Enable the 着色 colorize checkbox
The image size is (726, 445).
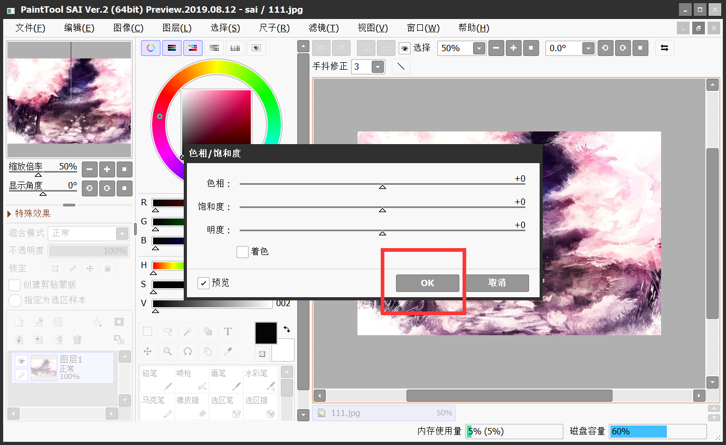242,252
